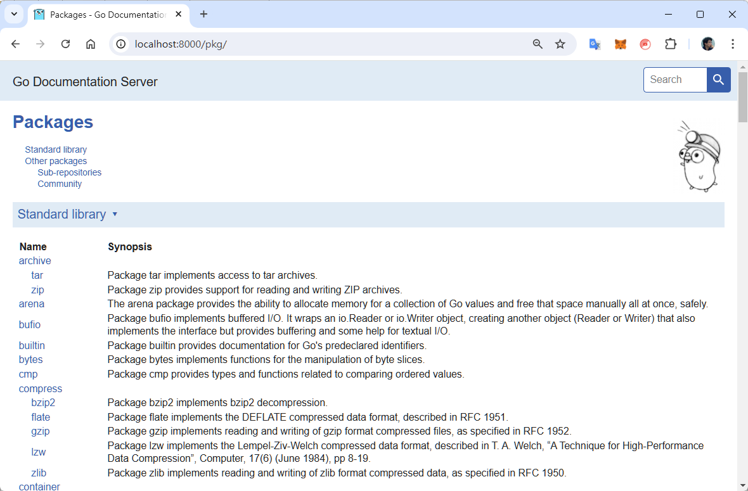The width and height of the screenshot is (748, 491).
Task: Open the bytes package link
Action: (x=30, y=360)
